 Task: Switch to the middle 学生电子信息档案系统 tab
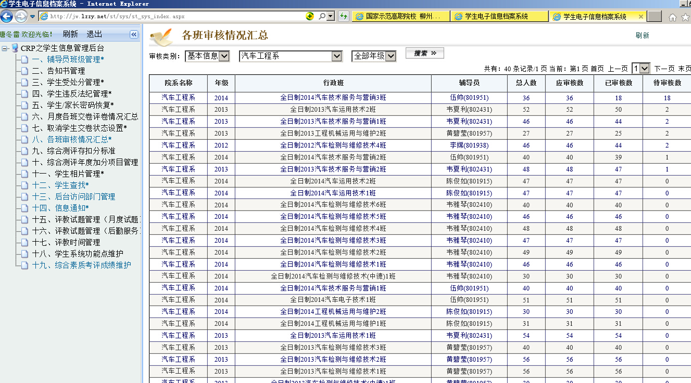pos(496,17)
